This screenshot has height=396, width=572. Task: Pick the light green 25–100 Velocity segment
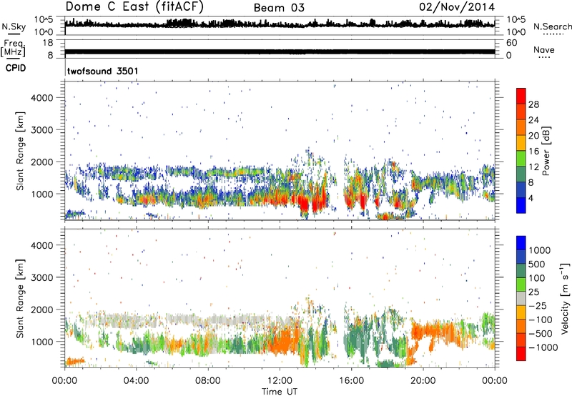(x=521, y=284)
